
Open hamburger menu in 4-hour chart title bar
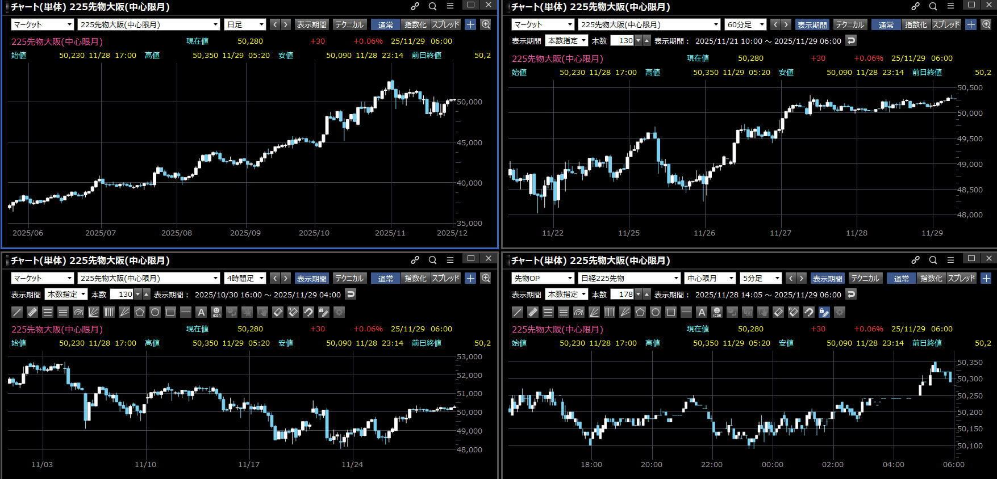pyautogui.click(x=450, y=260)
